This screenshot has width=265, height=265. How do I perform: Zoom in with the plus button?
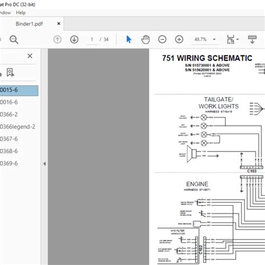pyautogui.click(x=179, y=40)
